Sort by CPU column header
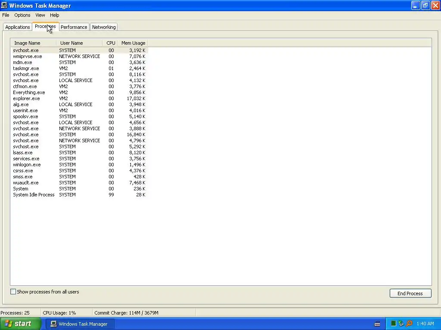 (x=110, y=43)
